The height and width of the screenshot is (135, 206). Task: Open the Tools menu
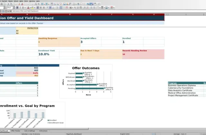26,1
